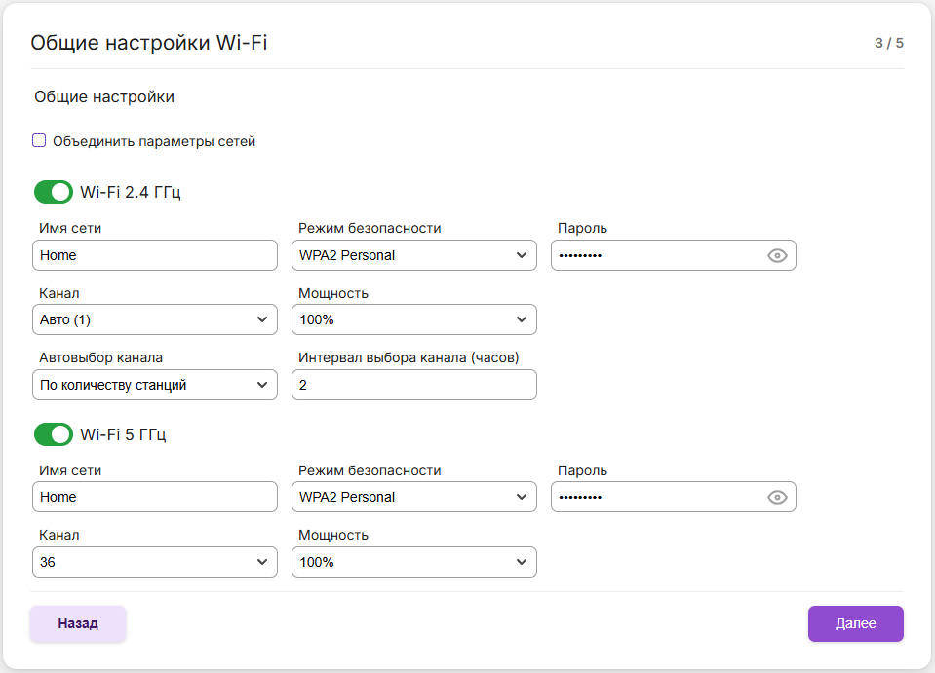This screenshot has height=673, width=935.
Task: Click the Далее button
Action: click(x=855, y=623)
